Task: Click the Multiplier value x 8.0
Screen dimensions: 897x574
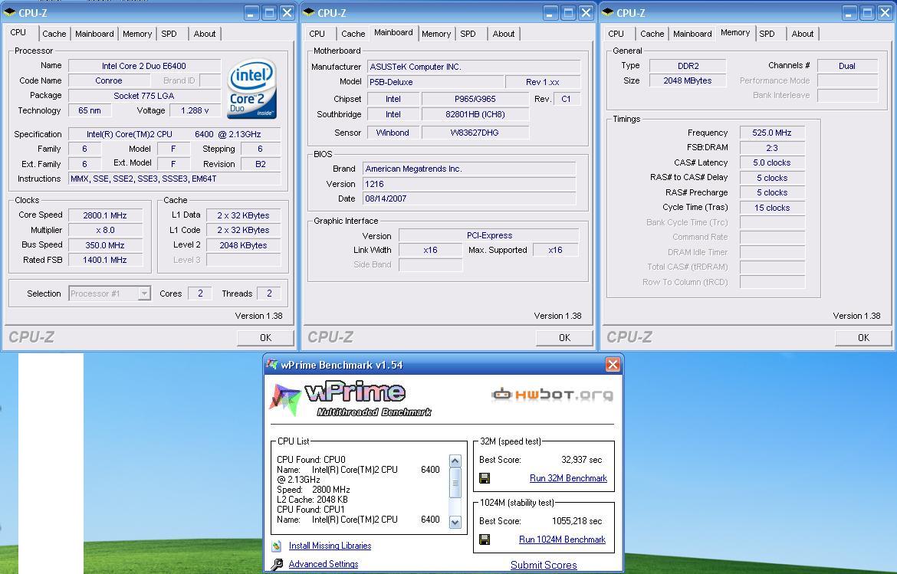Action: coord(105,231)
